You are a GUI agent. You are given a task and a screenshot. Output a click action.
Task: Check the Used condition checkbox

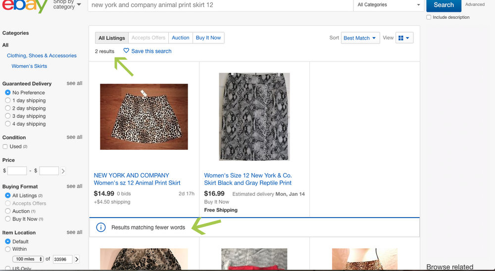pyautogui.click(x=5, y=147)
